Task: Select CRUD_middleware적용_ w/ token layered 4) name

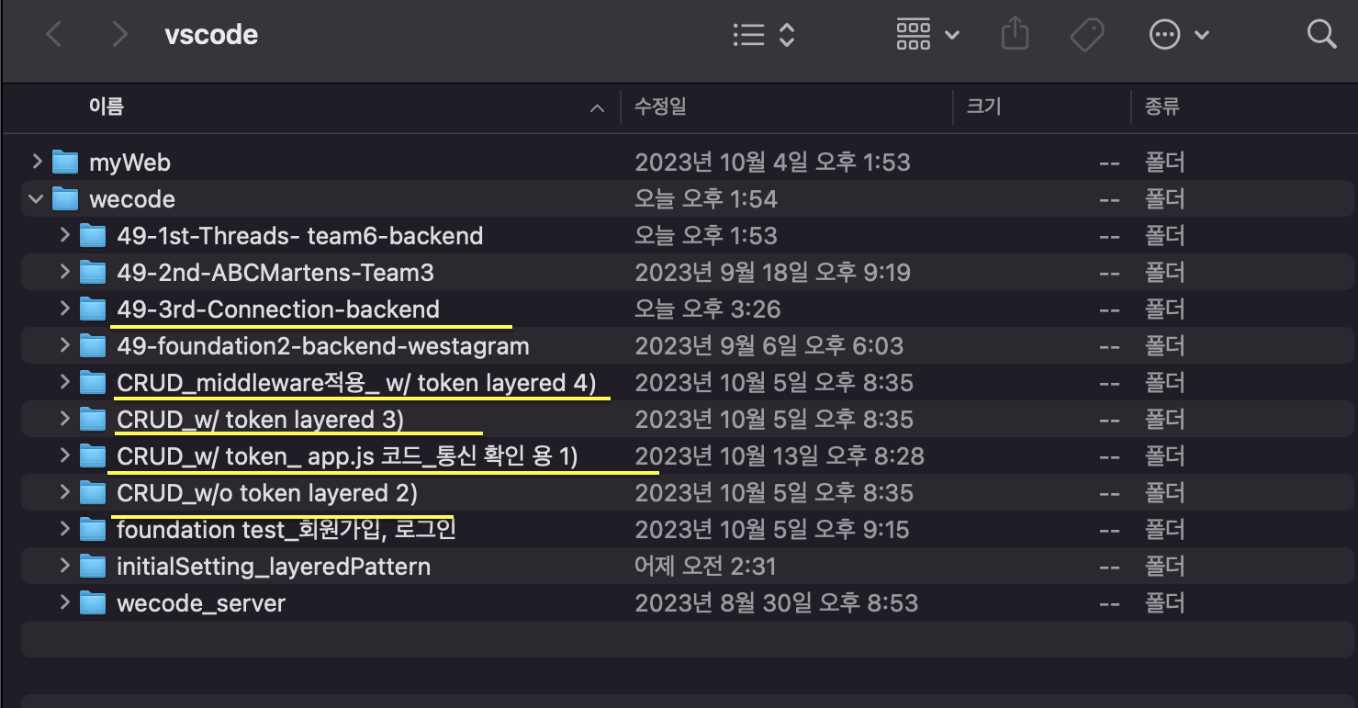Action: (357, 383)
